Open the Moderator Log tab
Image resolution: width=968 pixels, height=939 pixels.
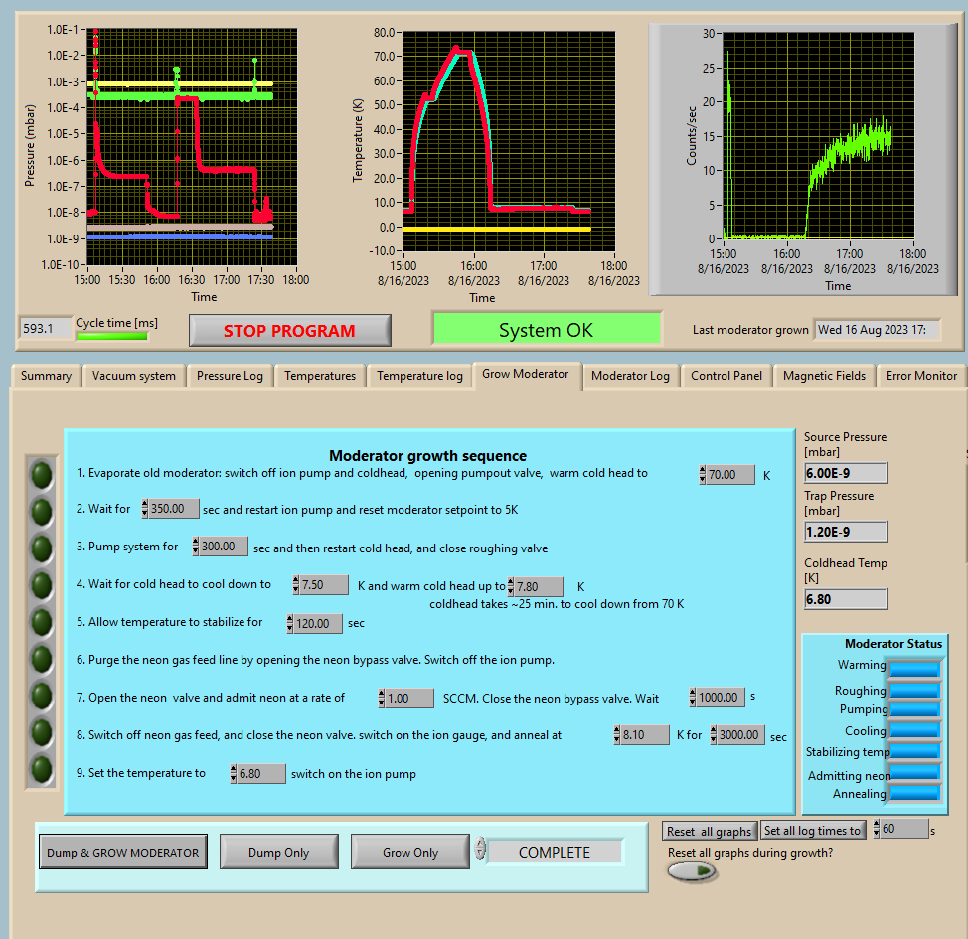[630, 376]
